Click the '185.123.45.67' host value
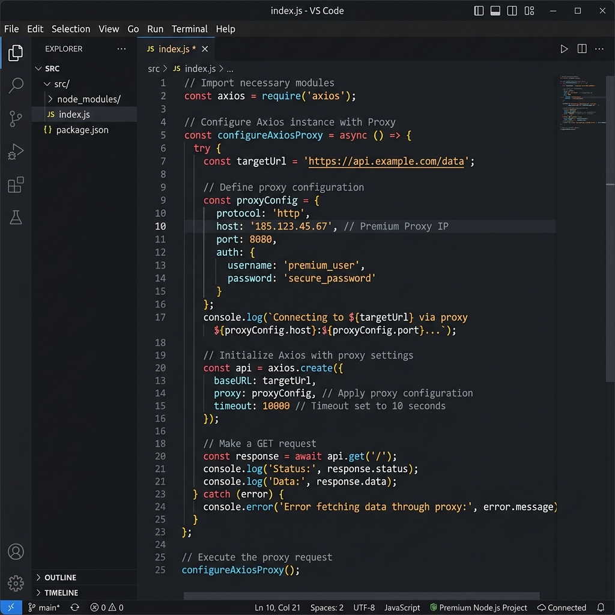Screen dimensions: 615x615 (291, 226)
